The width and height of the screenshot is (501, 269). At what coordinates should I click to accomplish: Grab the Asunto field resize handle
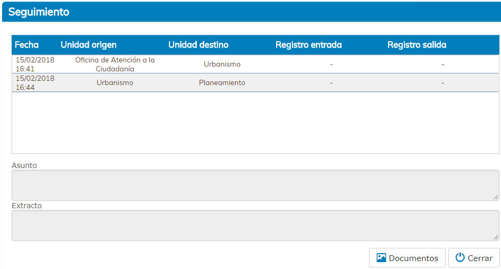(x=496, y=197)
